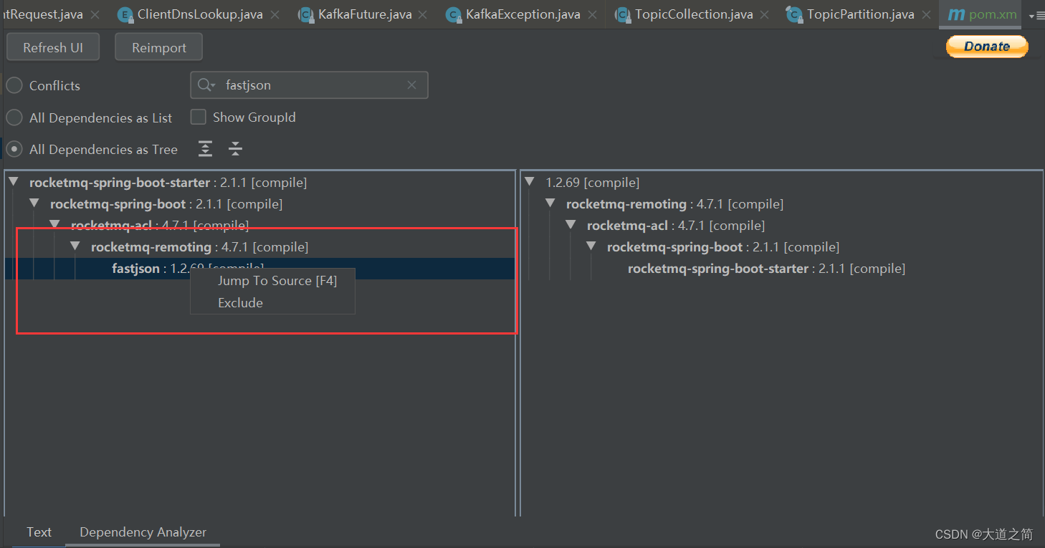
Task: Close the TopicPartition.java tab
Action: tap(926, 15)
